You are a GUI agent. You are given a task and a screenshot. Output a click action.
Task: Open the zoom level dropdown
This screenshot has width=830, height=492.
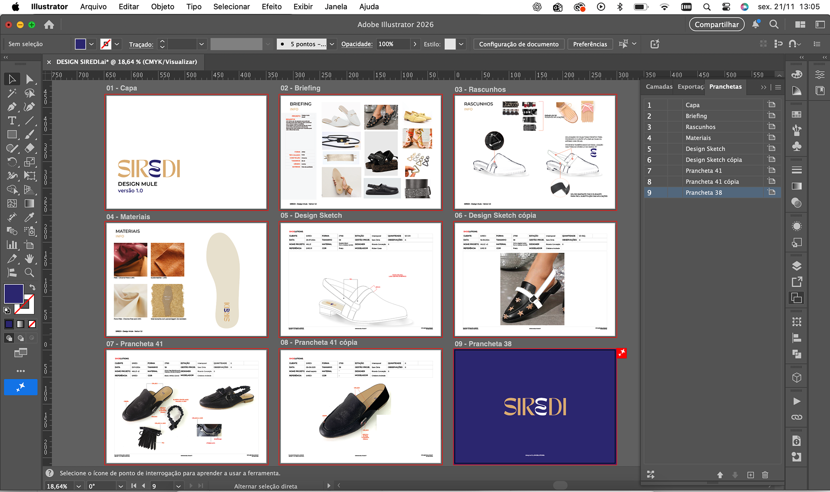tap(78, 486)
